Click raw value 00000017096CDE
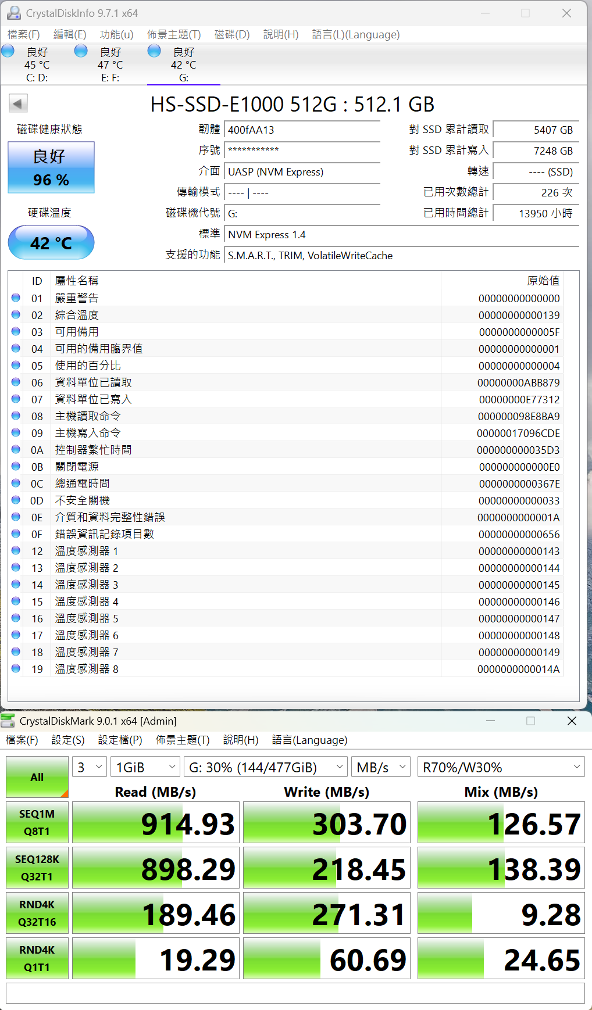 tap(518, 433)
